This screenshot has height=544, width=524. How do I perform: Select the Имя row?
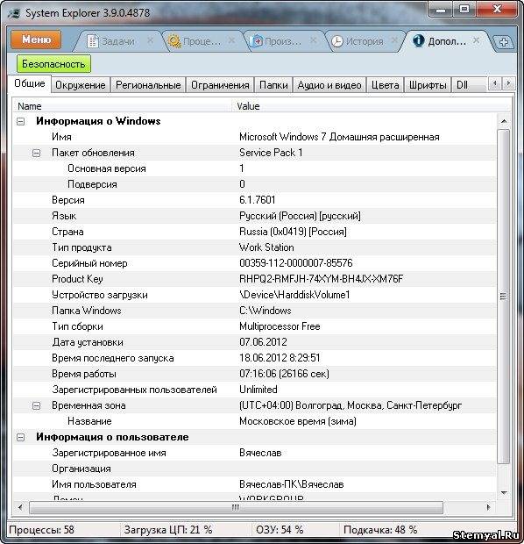click(255, 137)
